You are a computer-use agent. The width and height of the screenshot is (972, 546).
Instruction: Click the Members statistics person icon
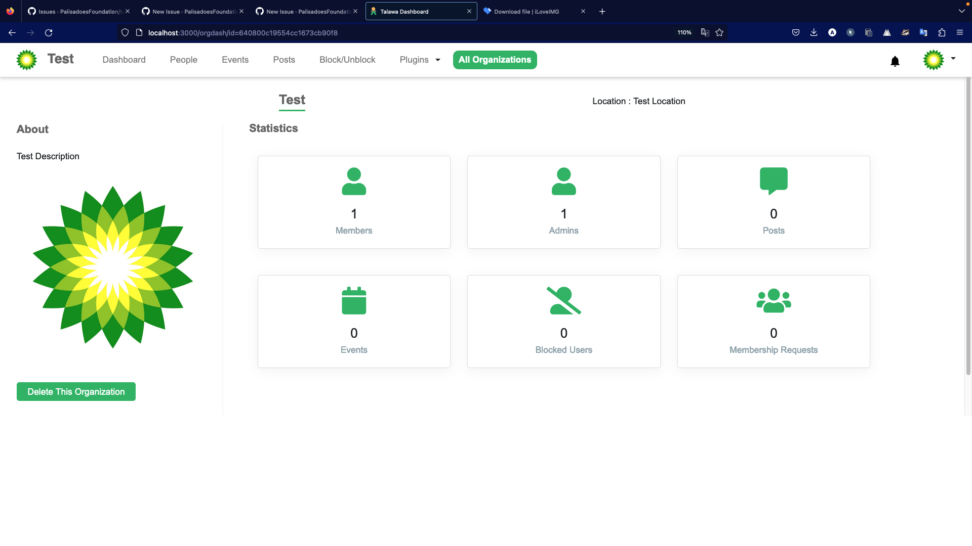354,181
